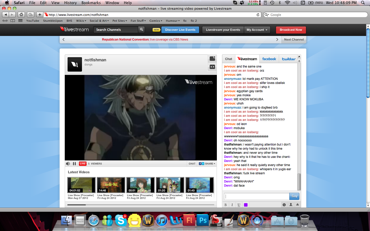
Task: Toggle the CHAT button under player
Action: (192, 163)
